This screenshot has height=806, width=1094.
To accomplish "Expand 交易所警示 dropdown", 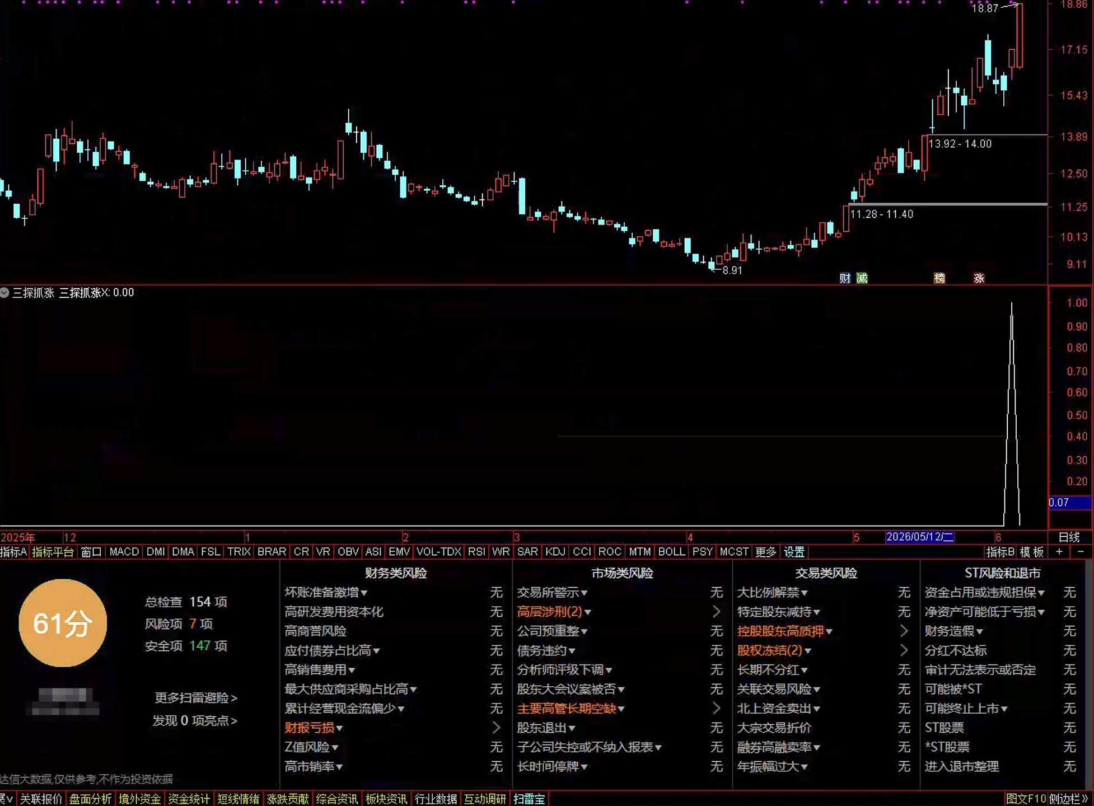I will 584,593.
